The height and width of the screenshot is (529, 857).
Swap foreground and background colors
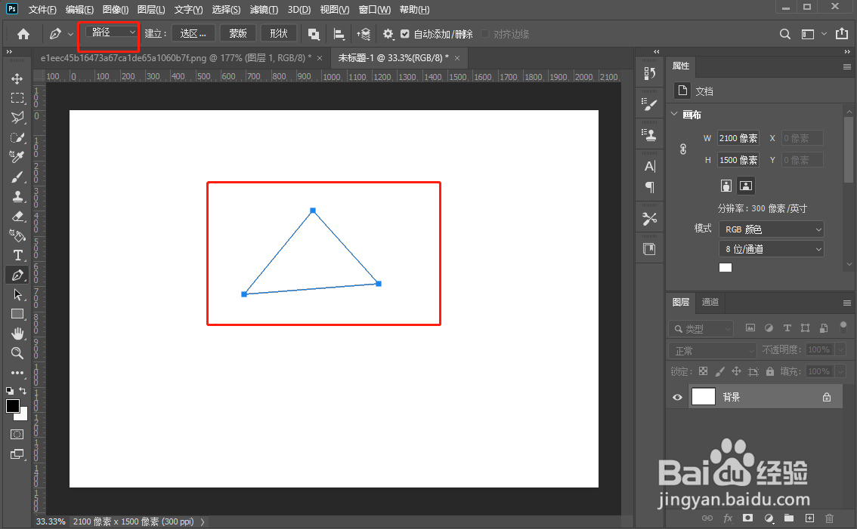pyautogui.click(x=23, y=390)
